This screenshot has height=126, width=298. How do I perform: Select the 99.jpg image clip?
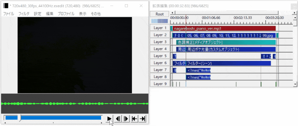click(x=268, y=35)
